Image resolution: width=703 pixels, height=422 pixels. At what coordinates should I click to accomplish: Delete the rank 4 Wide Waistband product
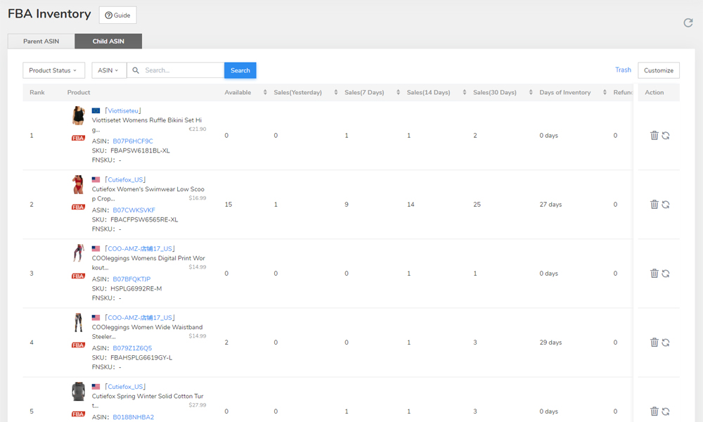click(654, 343)
